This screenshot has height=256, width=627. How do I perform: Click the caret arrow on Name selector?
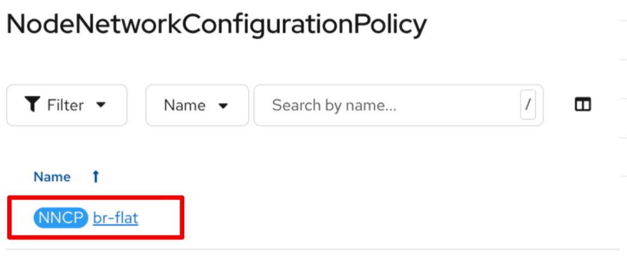pos(223,105)
